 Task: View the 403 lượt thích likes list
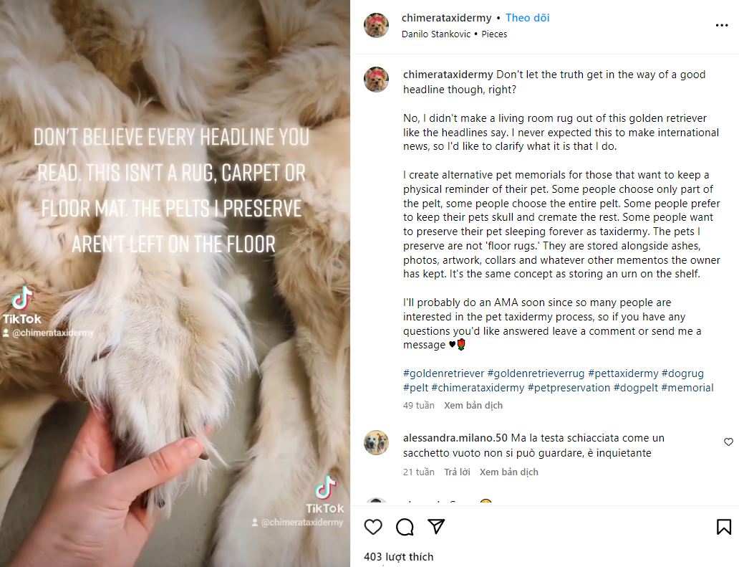399,557
